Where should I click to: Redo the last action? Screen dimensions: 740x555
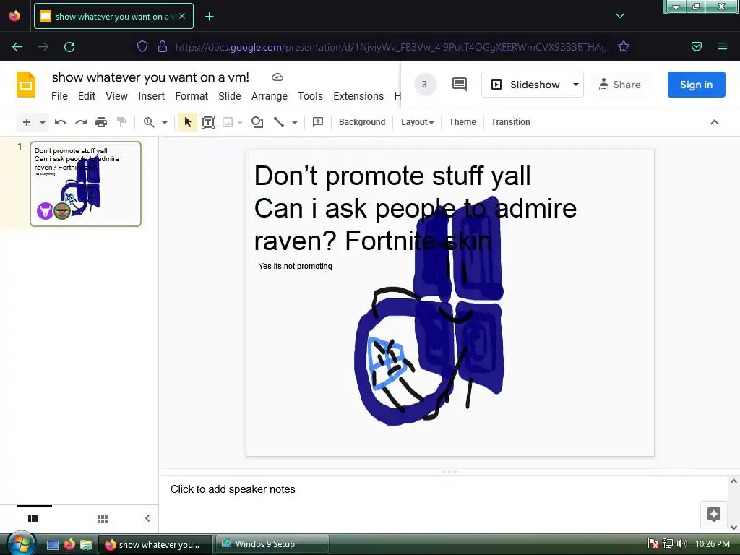81,122
